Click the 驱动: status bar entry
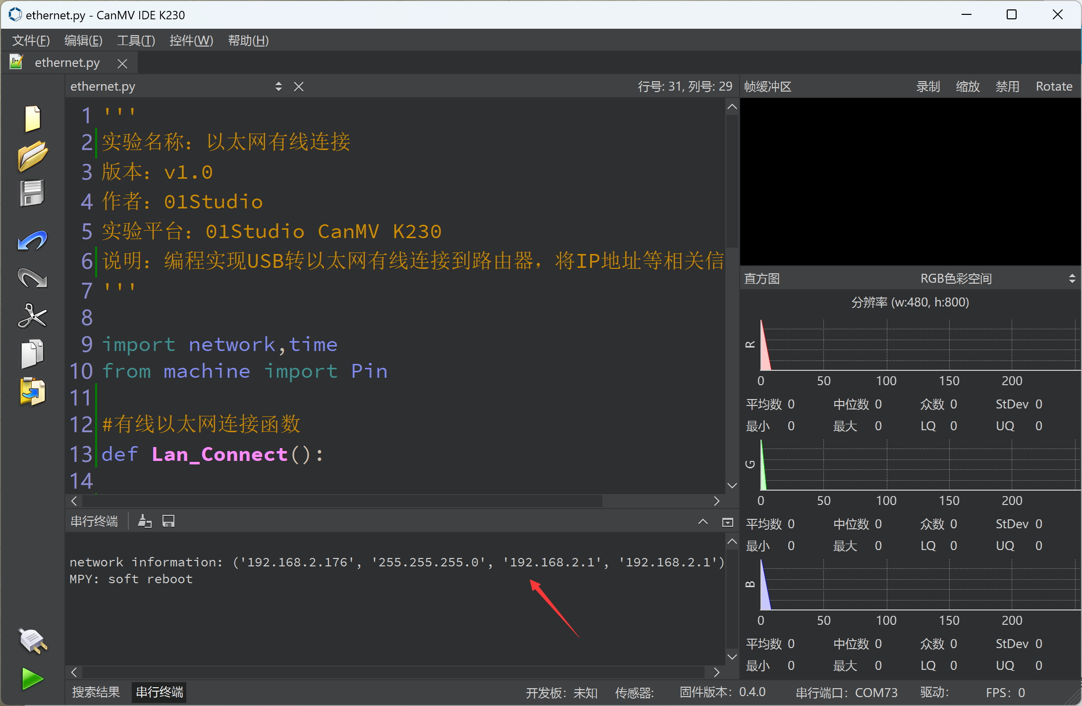 coord(934,693)
